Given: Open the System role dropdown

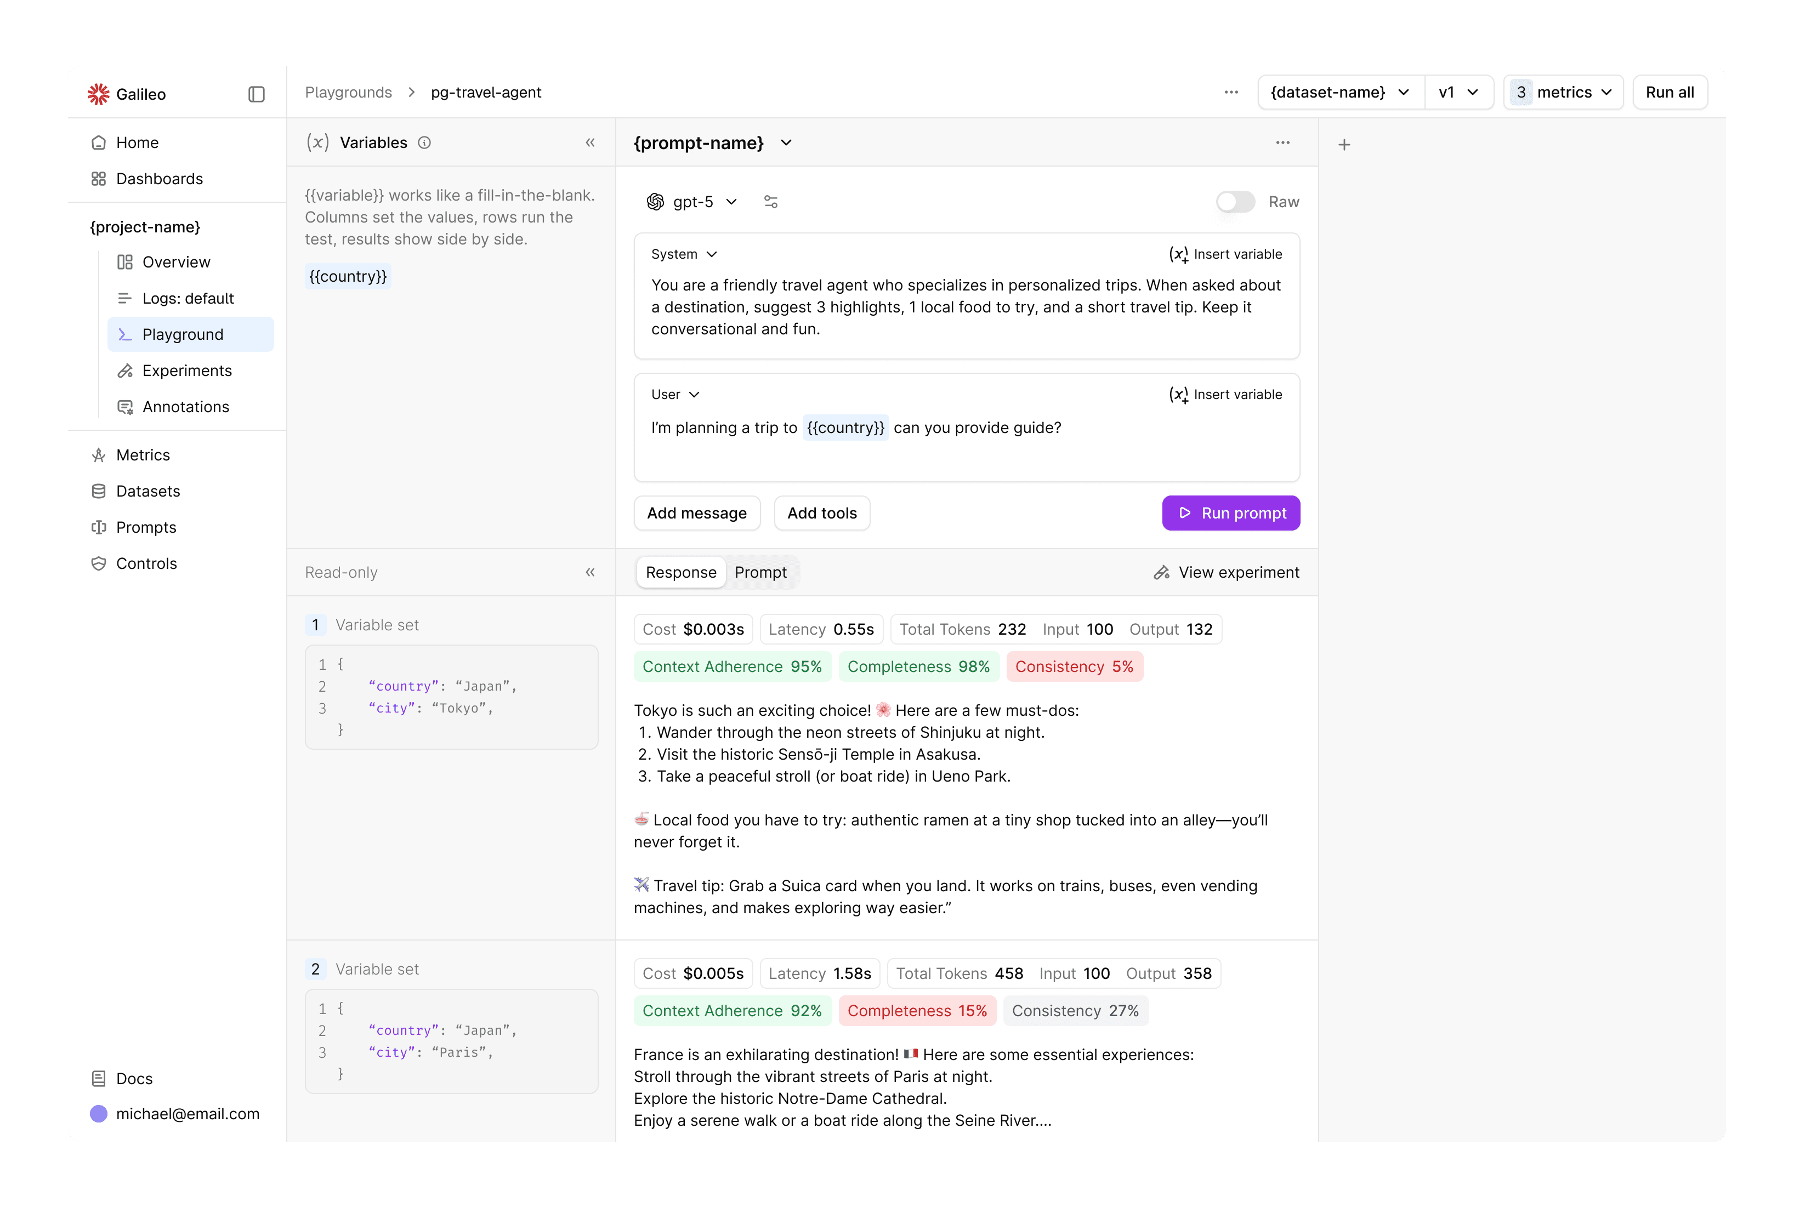Looking at the screenshot, I should [x=684, y=254].
